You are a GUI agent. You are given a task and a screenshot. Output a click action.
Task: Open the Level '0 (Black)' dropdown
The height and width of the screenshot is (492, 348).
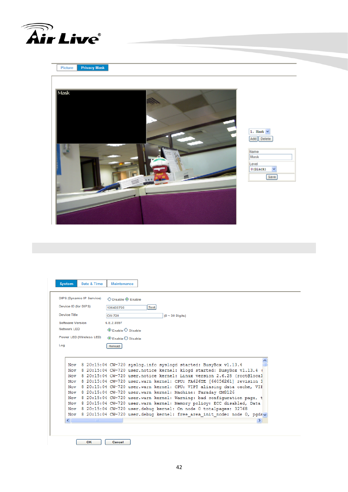pyautogui.click(x=263, y=169)
